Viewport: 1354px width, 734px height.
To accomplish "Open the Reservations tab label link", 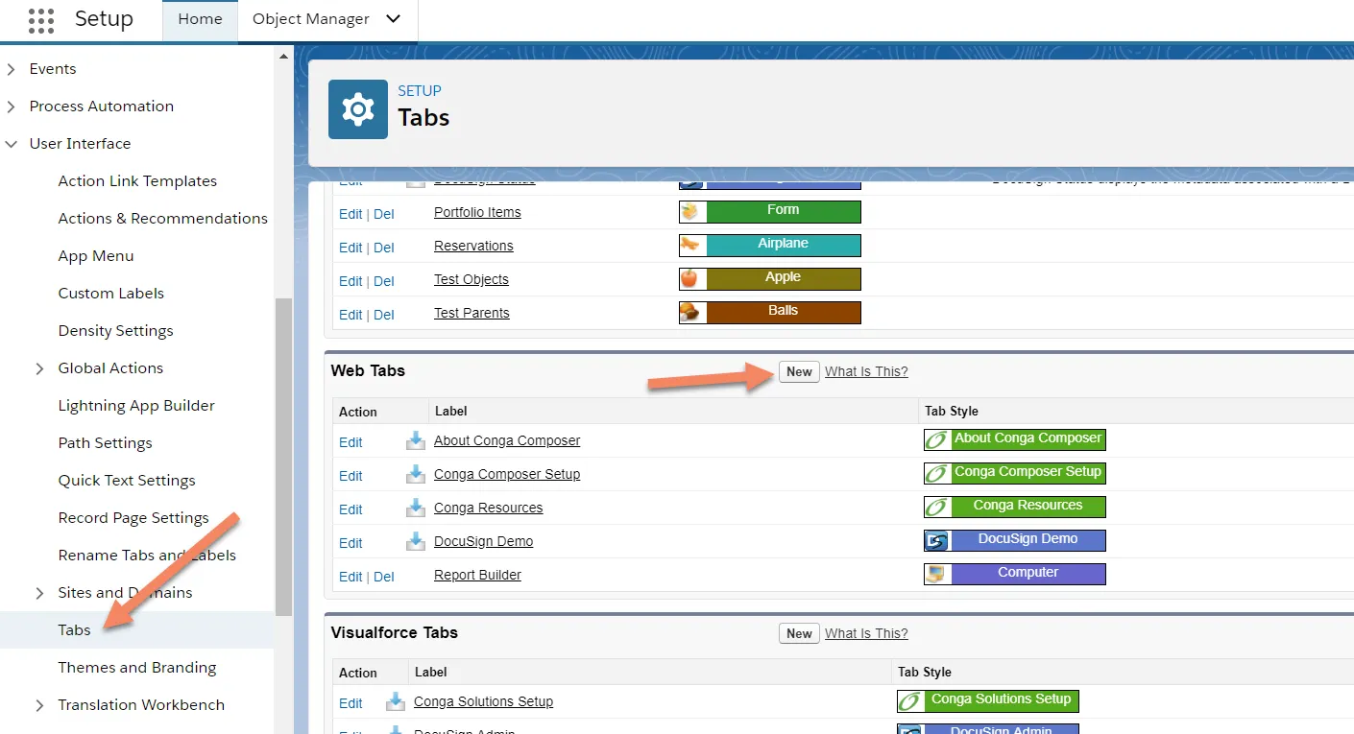I will coord(473,246).
